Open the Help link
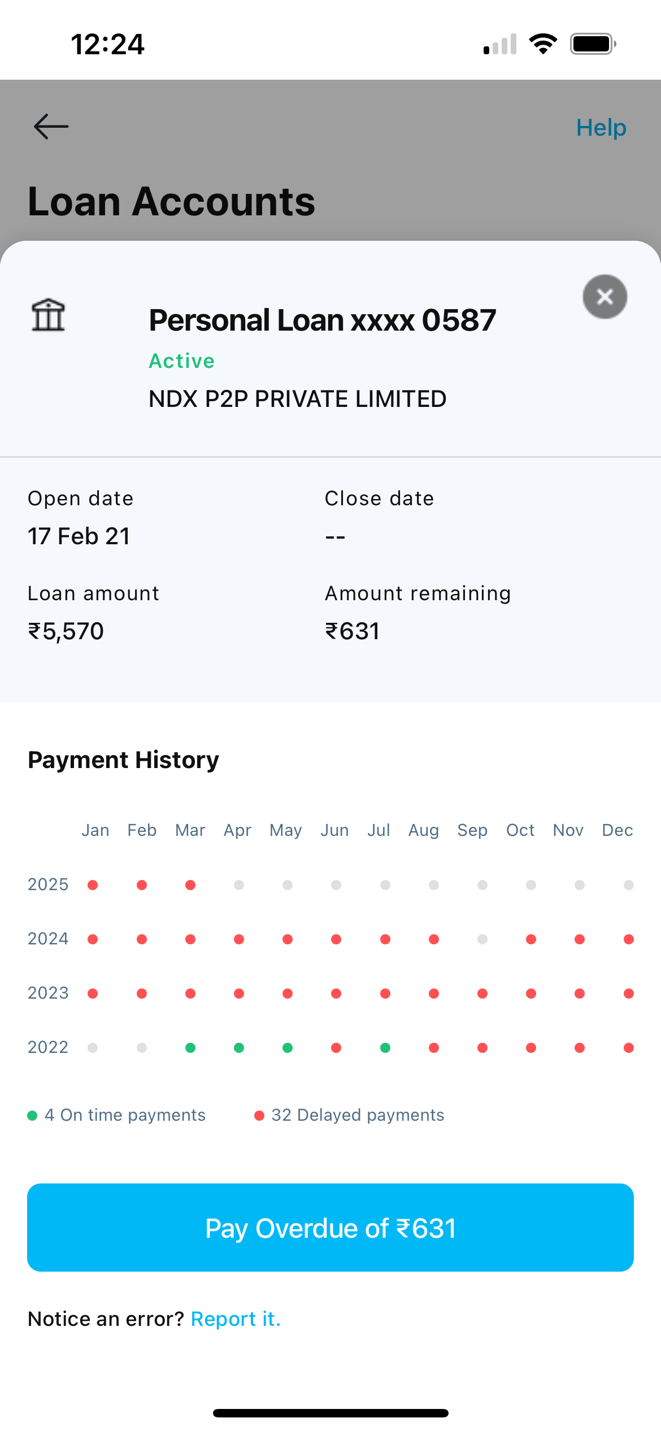The image size is (661, 1431). click(x=601, y=128)
